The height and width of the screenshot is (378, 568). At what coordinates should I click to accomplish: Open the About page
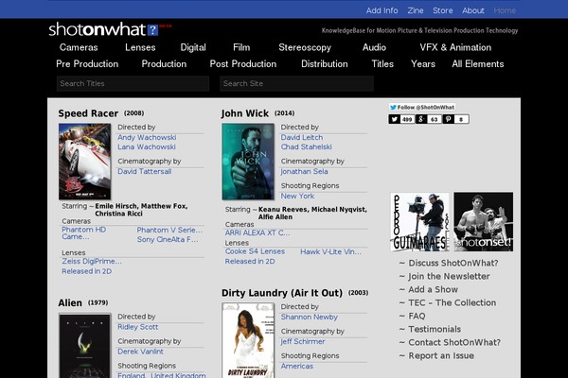[473, 10]
